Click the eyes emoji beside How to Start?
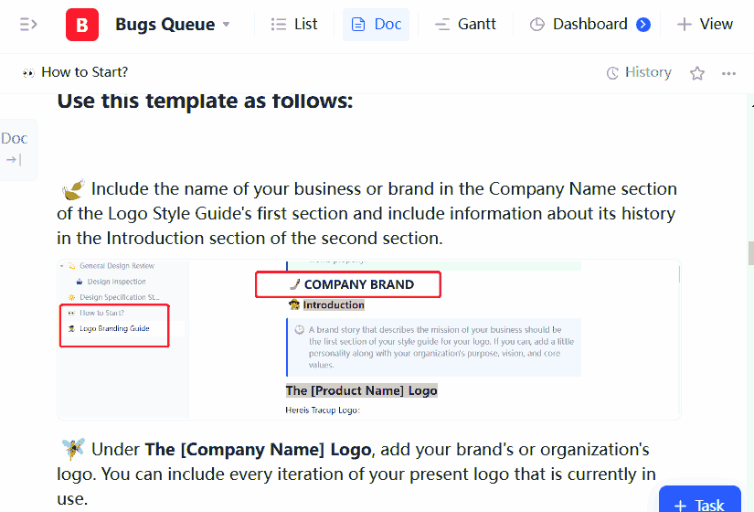Viewport: 754px width, 512px height. point(28,72)
